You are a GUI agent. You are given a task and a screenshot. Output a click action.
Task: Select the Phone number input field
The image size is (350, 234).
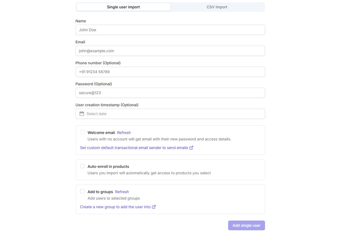click(x=170, y=72)
